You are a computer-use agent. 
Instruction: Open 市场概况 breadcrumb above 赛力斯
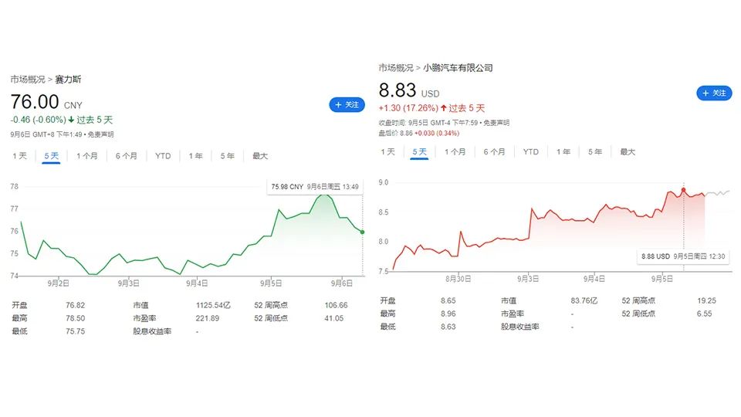[x=28, y=80]
